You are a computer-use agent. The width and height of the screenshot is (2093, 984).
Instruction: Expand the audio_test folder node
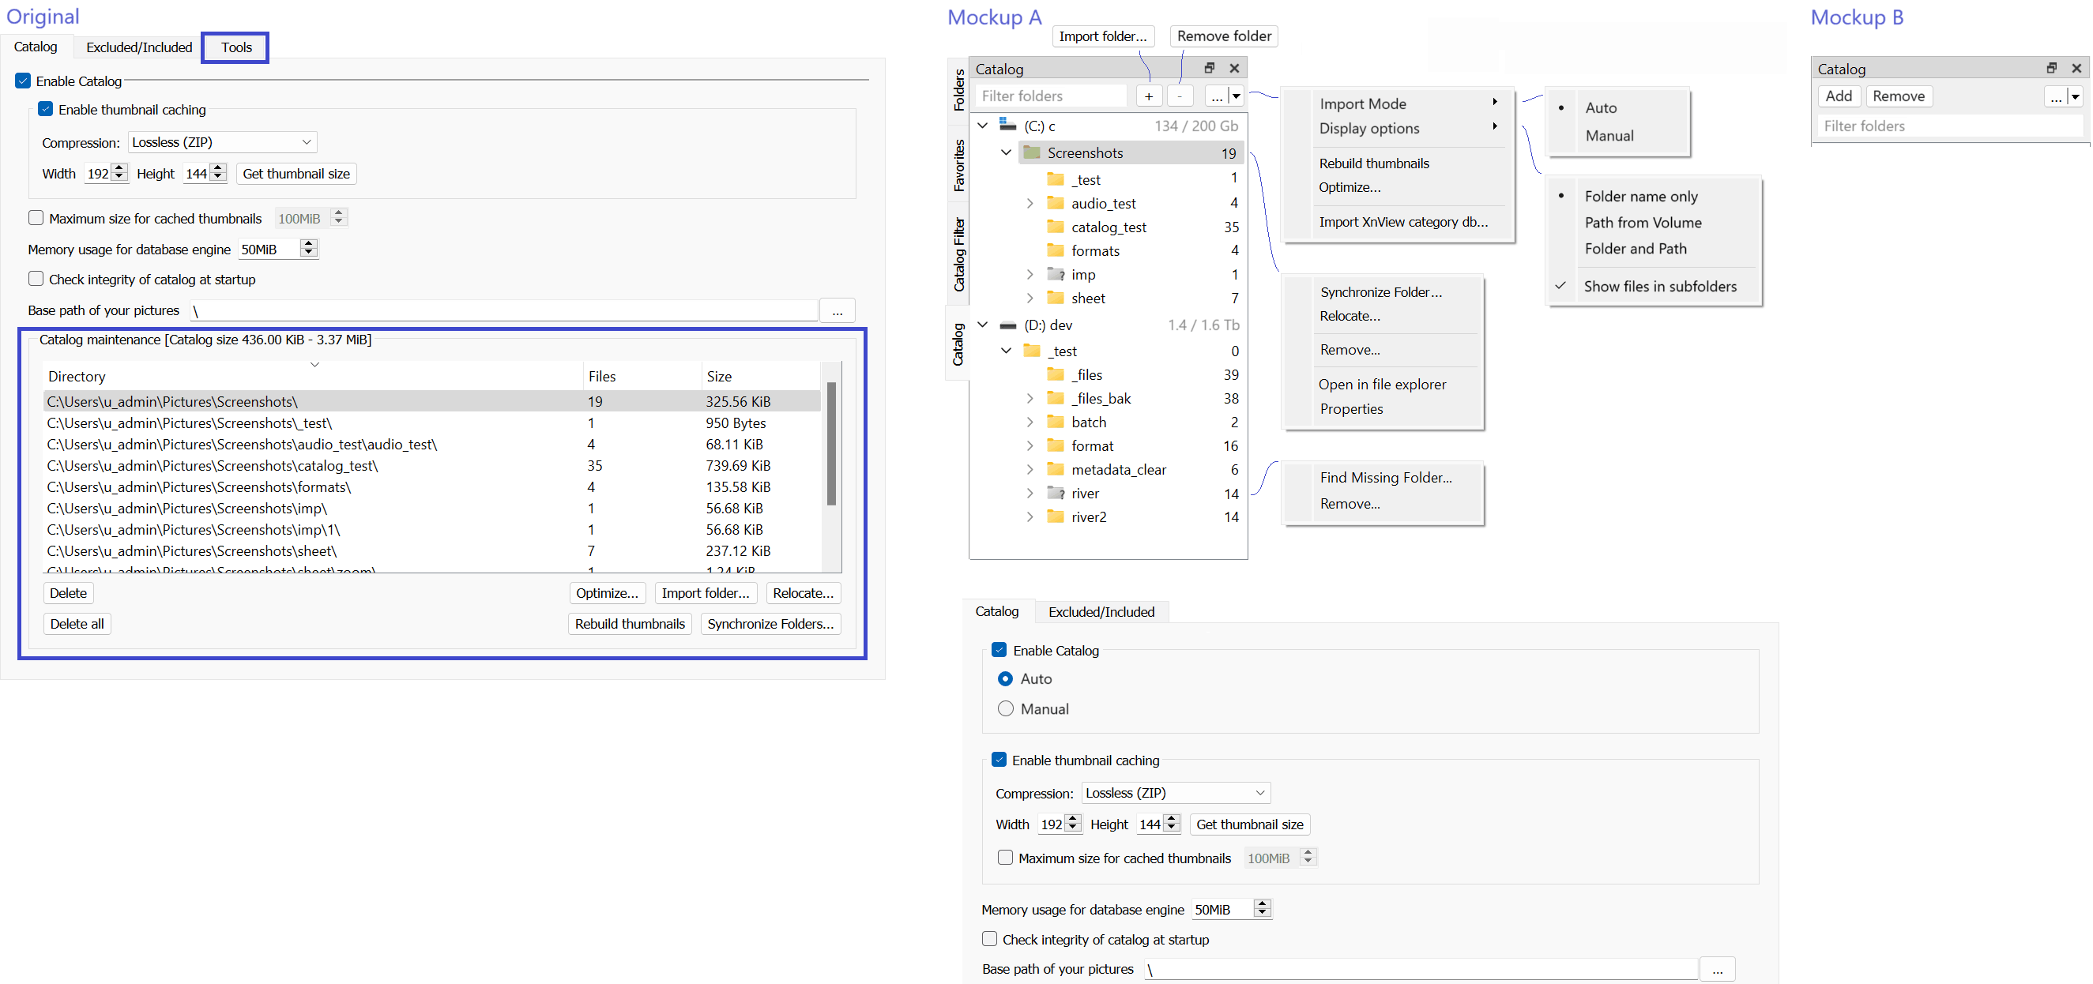[1030, 203]
